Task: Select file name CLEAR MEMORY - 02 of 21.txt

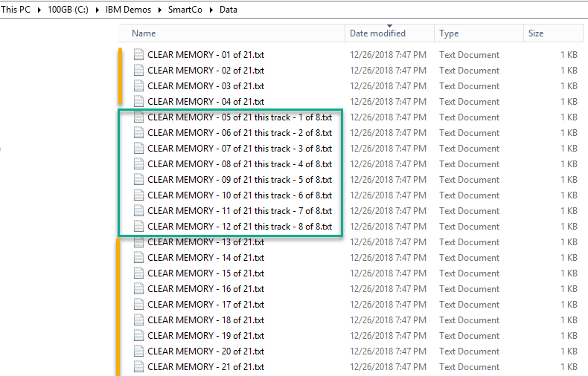Action: point(205,71)
